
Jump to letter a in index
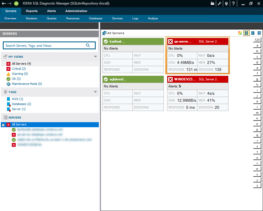point(257,45)
